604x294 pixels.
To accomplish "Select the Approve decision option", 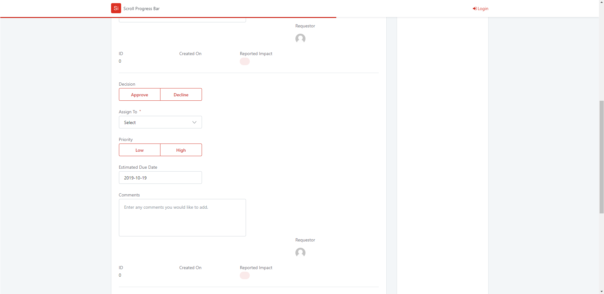I will (140, 94).
